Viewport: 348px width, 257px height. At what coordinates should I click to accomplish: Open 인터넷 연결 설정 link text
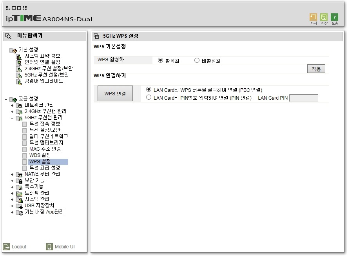(42, 62)
